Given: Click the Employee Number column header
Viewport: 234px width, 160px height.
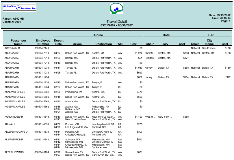Looking at the screenshot, I should pyautogui.click(x=43, y=42).
